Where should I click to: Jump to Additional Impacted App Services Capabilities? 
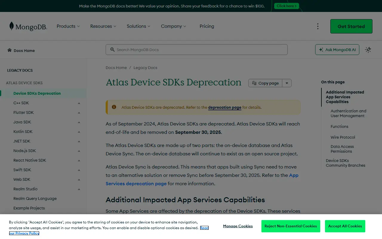point(345,97)
